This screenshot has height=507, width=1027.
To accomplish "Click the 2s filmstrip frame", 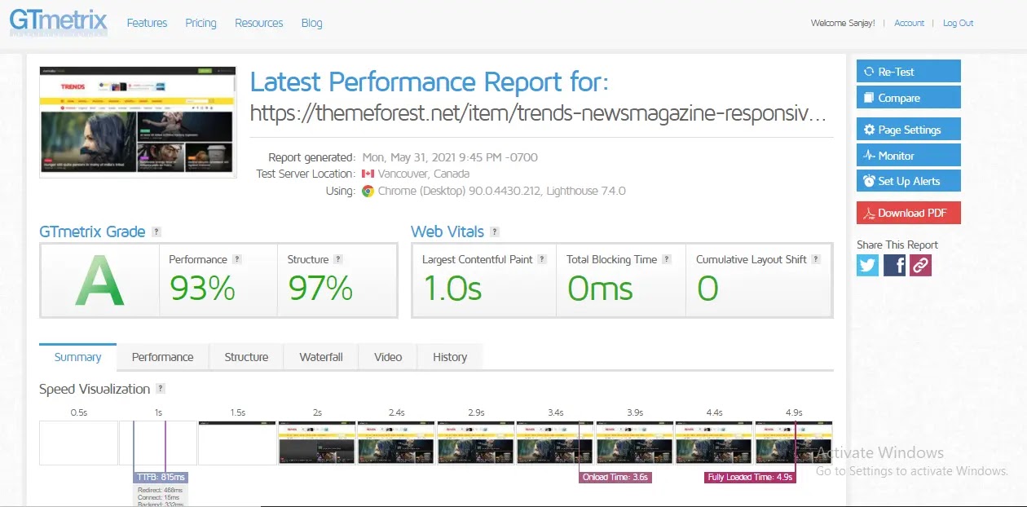I will 316,443.
